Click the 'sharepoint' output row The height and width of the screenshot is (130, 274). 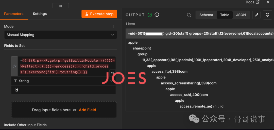pyautogui.click(x=142, y=48)
